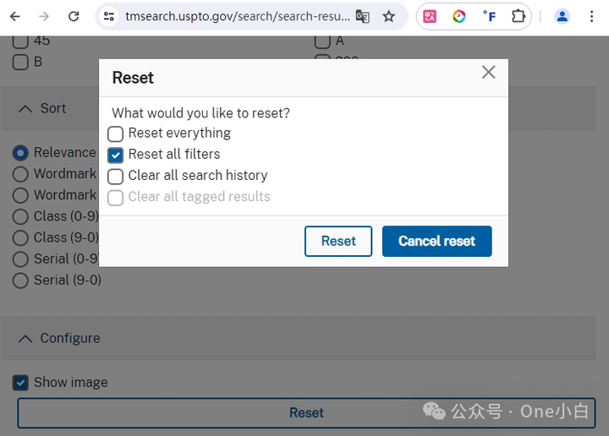Click the translate page icon

[362, 16]
